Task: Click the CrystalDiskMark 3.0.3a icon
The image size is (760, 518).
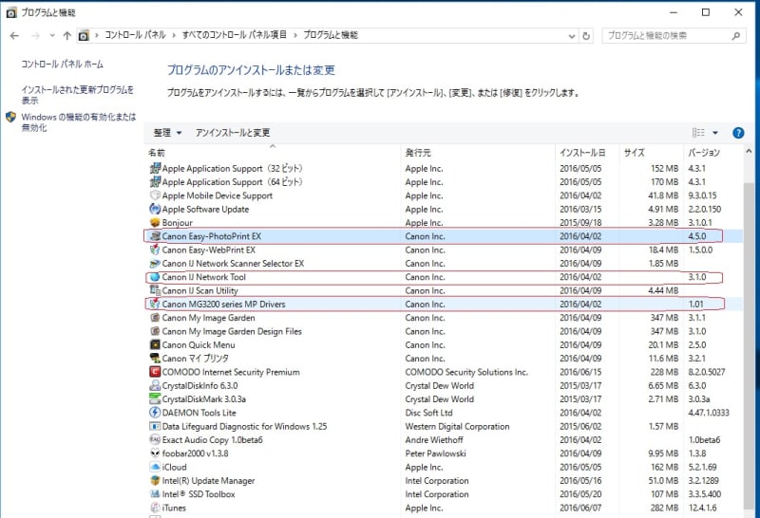Action: (x=155, y=398)
